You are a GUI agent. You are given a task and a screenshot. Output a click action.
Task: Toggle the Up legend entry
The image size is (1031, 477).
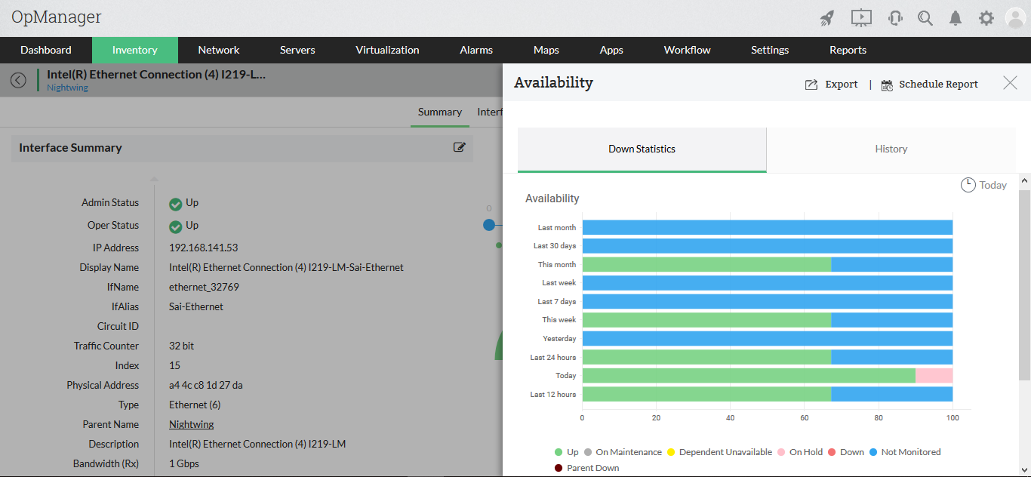567,452
